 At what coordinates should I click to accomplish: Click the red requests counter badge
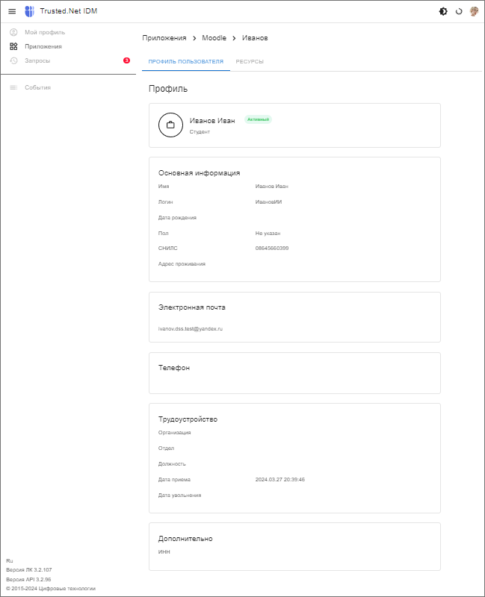point(126,60)
